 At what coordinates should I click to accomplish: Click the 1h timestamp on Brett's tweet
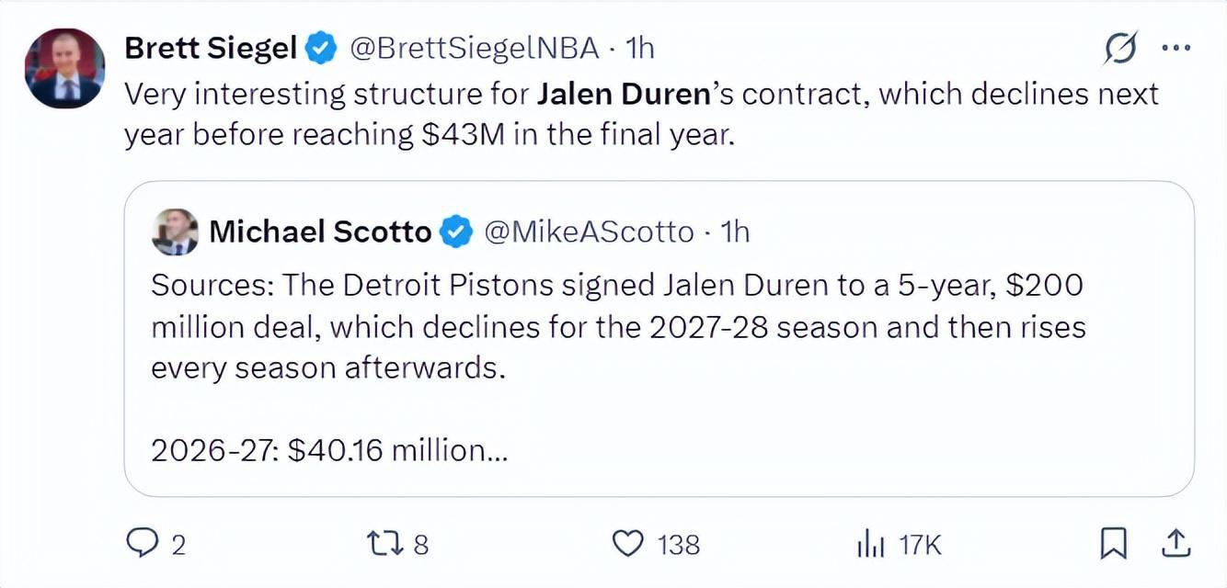coord(639,48)
